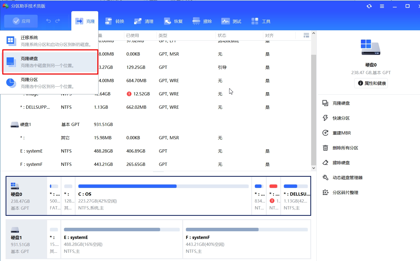420x261 pixels.
Task: Click 分区碎片整理 defrag icon
Action: tap(325, 192)
